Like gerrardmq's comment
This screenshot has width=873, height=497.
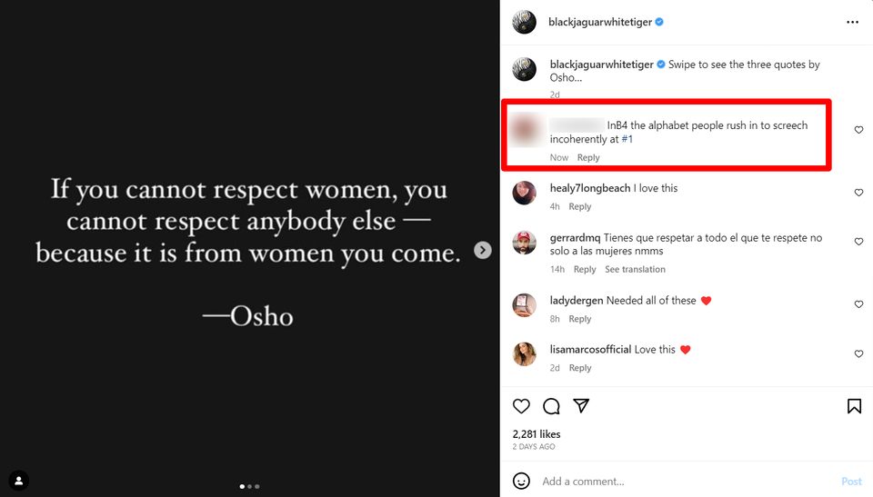coord(858,242)
